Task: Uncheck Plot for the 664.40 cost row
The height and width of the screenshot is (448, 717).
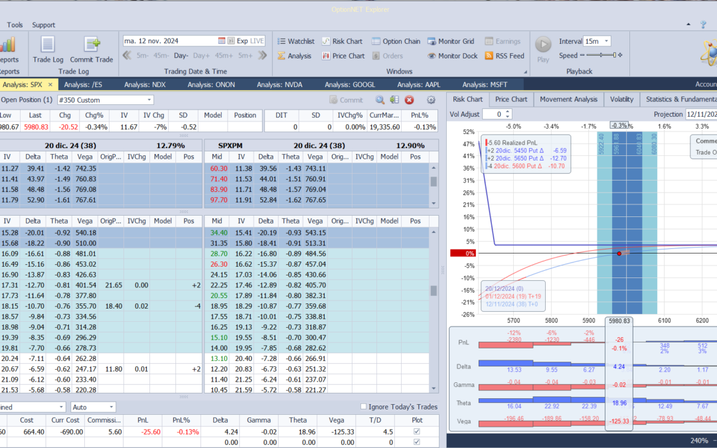Action: pyautogui.click(x=416, y=431)
